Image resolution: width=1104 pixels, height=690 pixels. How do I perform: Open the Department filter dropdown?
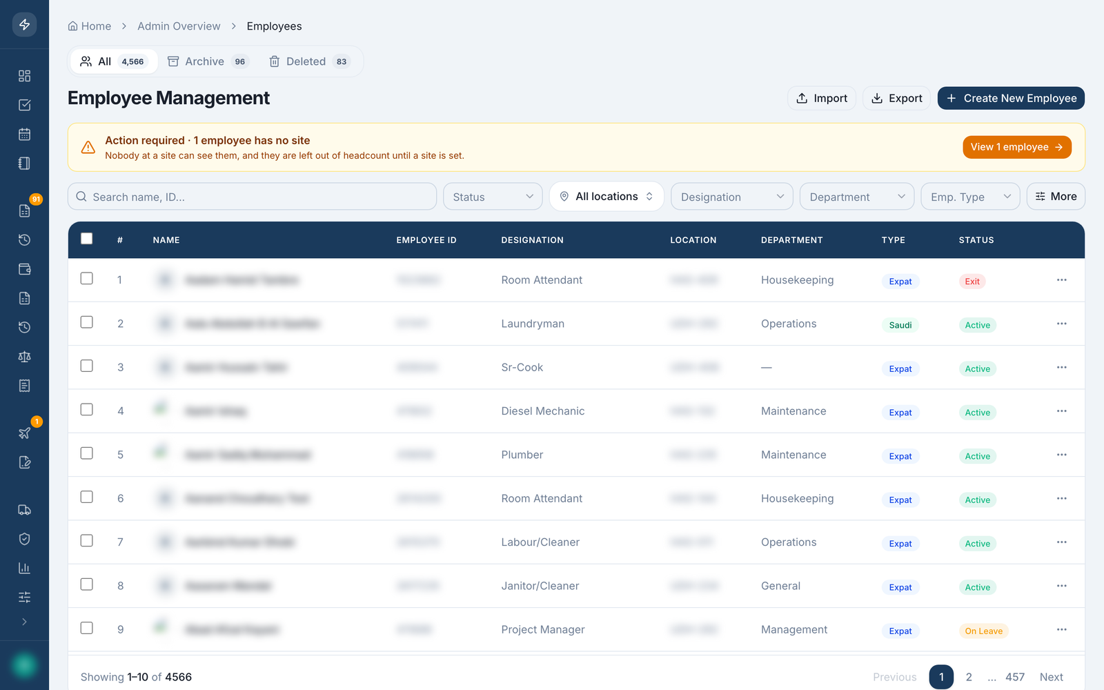click(x=857, y=197)
